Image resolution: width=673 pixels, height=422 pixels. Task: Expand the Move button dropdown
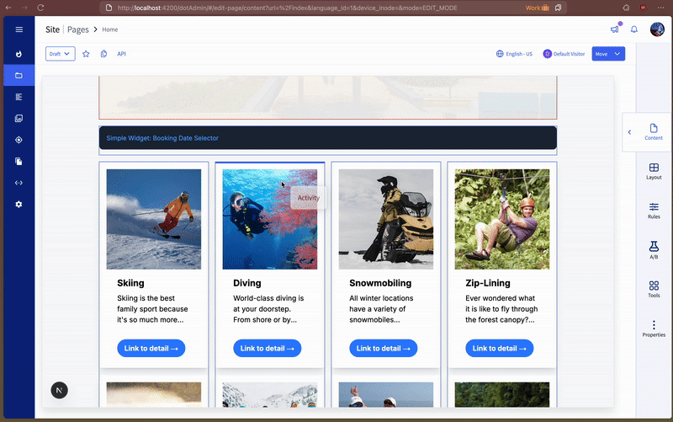pos(619,54)
